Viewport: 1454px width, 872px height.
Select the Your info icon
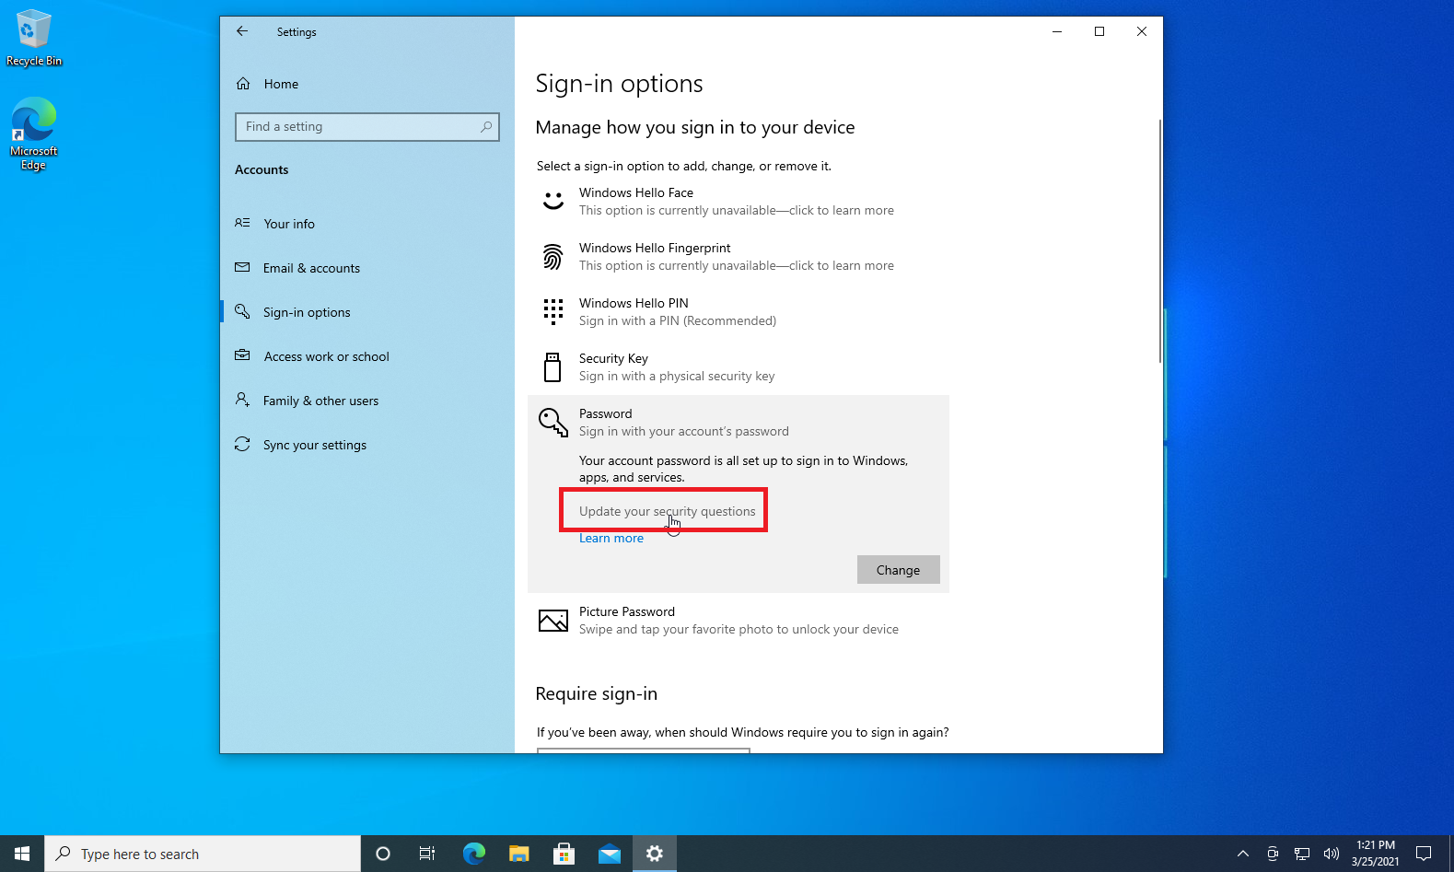tap(242, 223)
